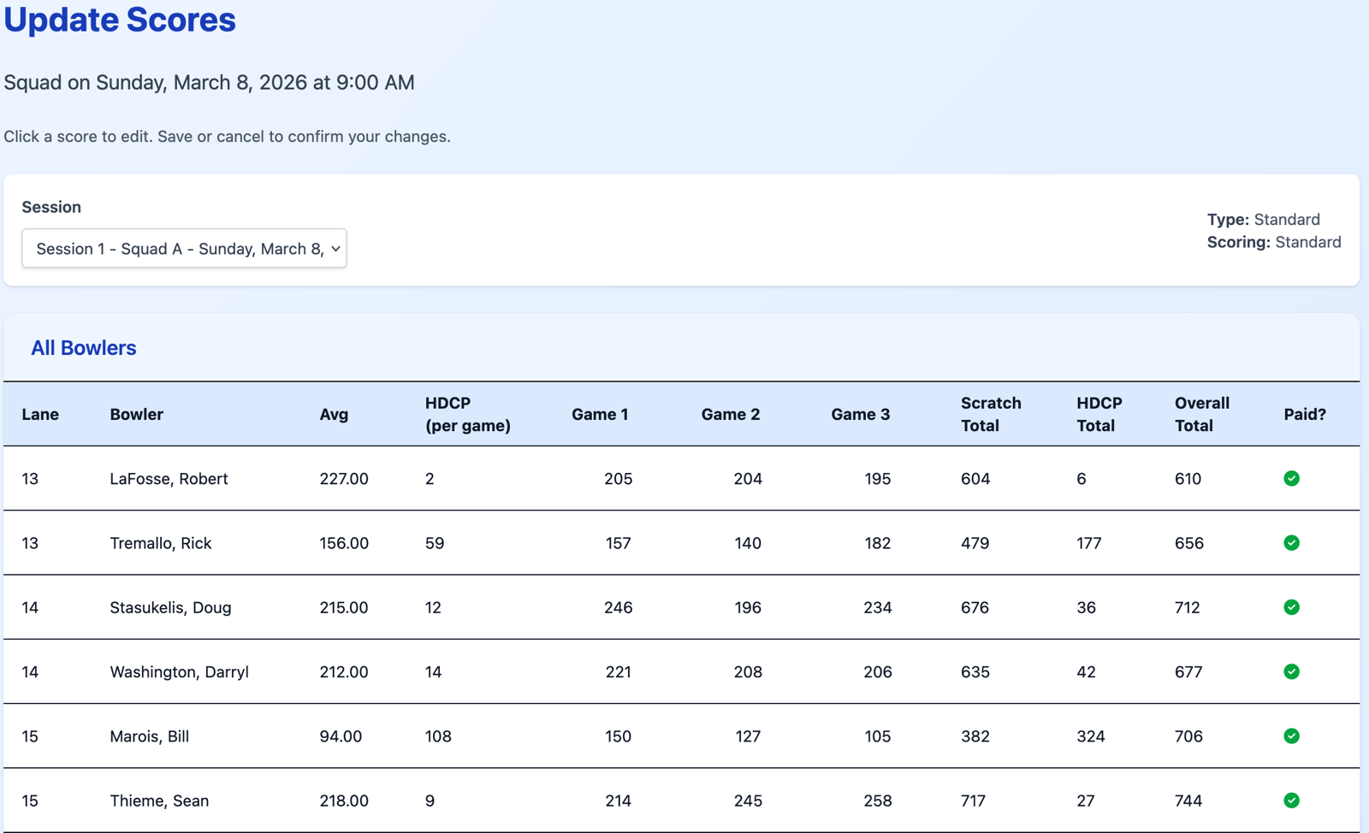Image resolution: width=1369 pixels, height=833 pixels.
Task: Edit LaFosse's Game 3 score 195
Action: [878, 479]
